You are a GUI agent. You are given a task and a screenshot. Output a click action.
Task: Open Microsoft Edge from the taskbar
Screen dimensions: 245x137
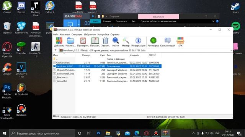(x=137, y=133)
